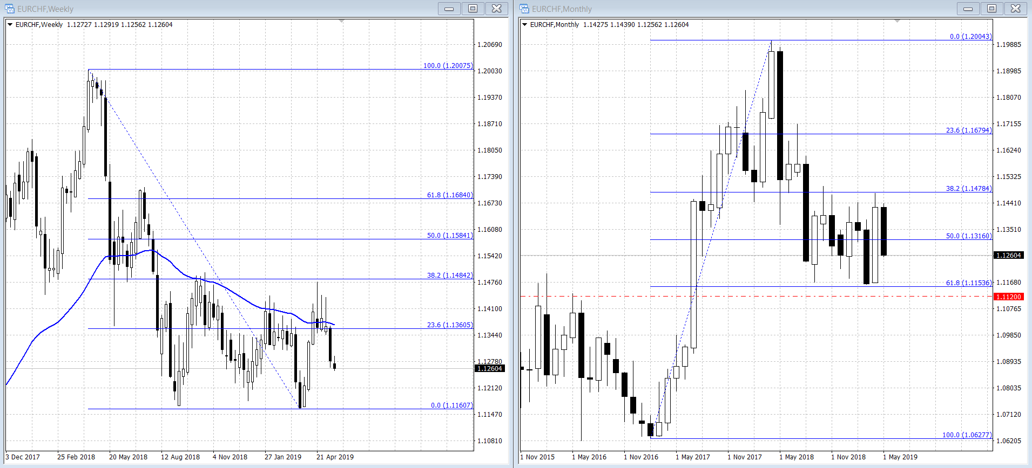1032x468 pixels.
Task: Click the Monthly OHLC values 1.14275 1.14390
Action: pos(609,24)
